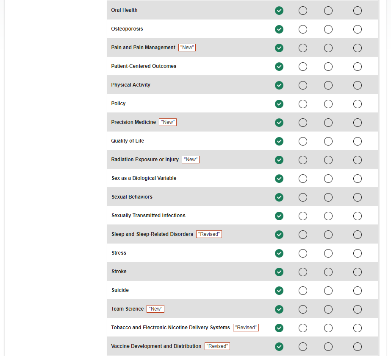
Task: Select second radio option for Patient-Centered Outcomes
Action: pos(303,67)
